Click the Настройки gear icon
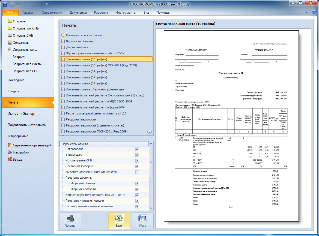Screen dimensions: 319x236 point(10,152)
